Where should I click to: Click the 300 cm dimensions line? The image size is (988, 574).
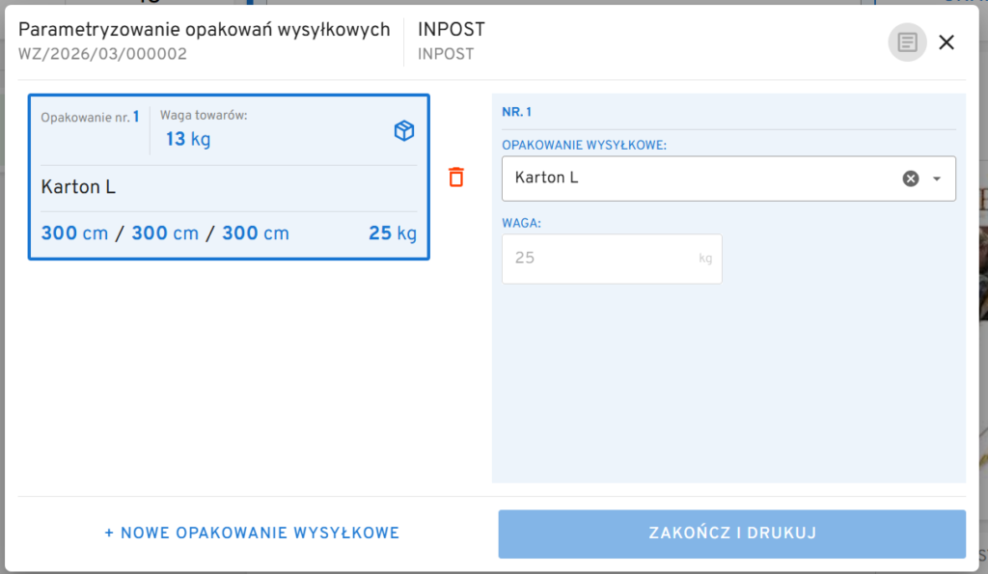[165, 233]
